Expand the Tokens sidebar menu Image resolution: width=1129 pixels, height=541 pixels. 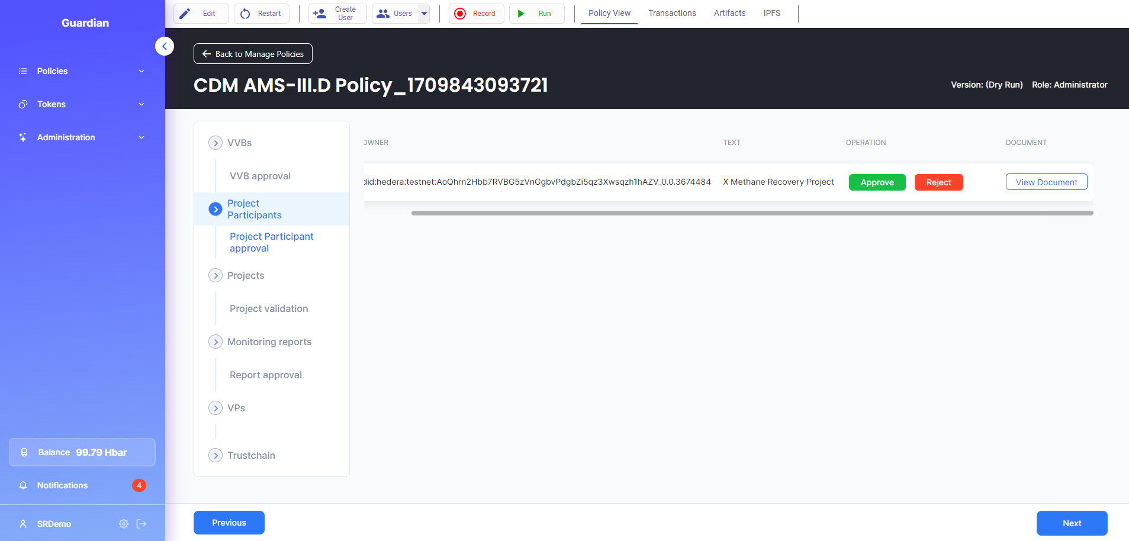82,104
